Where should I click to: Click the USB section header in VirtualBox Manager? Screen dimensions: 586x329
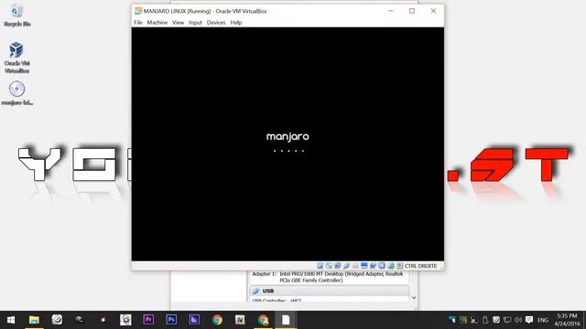[329, 291]
